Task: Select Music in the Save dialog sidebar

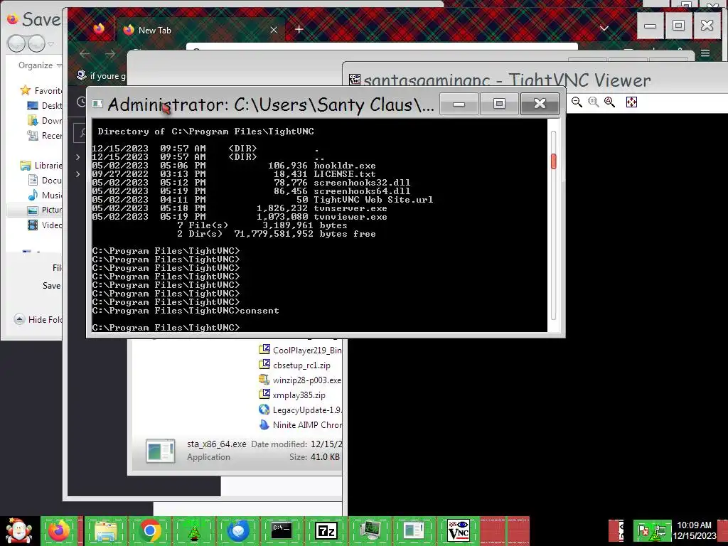Action: (x=45, y=195)
